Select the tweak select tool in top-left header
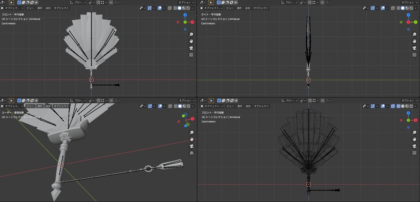Image resolution: width=420 pixels, height=202 pixels. [x=11, y=2]
